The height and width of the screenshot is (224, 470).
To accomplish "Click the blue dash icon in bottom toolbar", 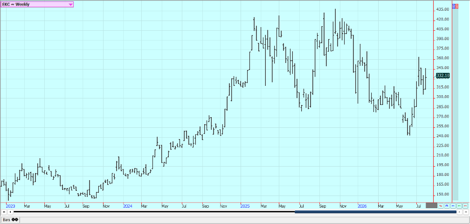I will point(453,206).
